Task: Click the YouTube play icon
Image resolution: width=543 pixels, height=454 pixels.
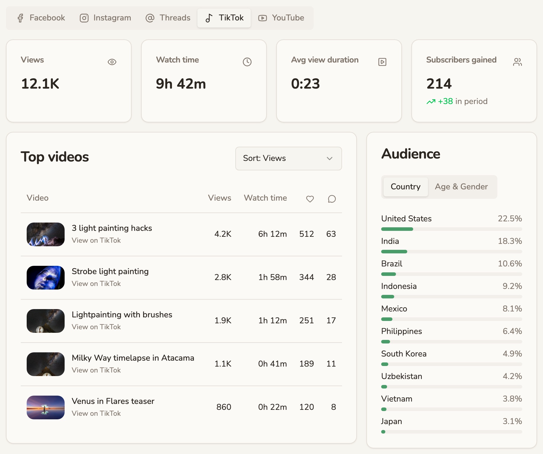Action: 263,18
